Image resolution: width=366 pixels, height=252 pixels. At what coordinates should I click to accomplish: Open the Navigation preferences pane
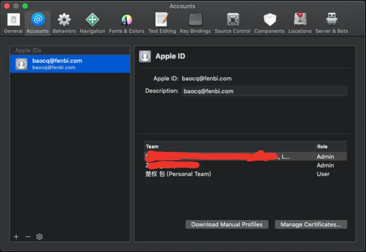(x=92, y=23)
